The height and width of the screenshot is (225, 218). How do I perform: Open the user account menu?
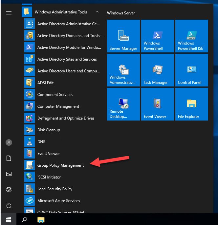click(x=9, y=142)
